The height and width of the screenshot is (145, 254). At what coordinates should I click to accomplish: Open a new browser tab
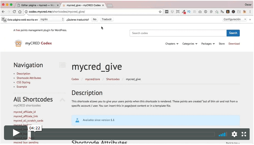coord(110,6)
